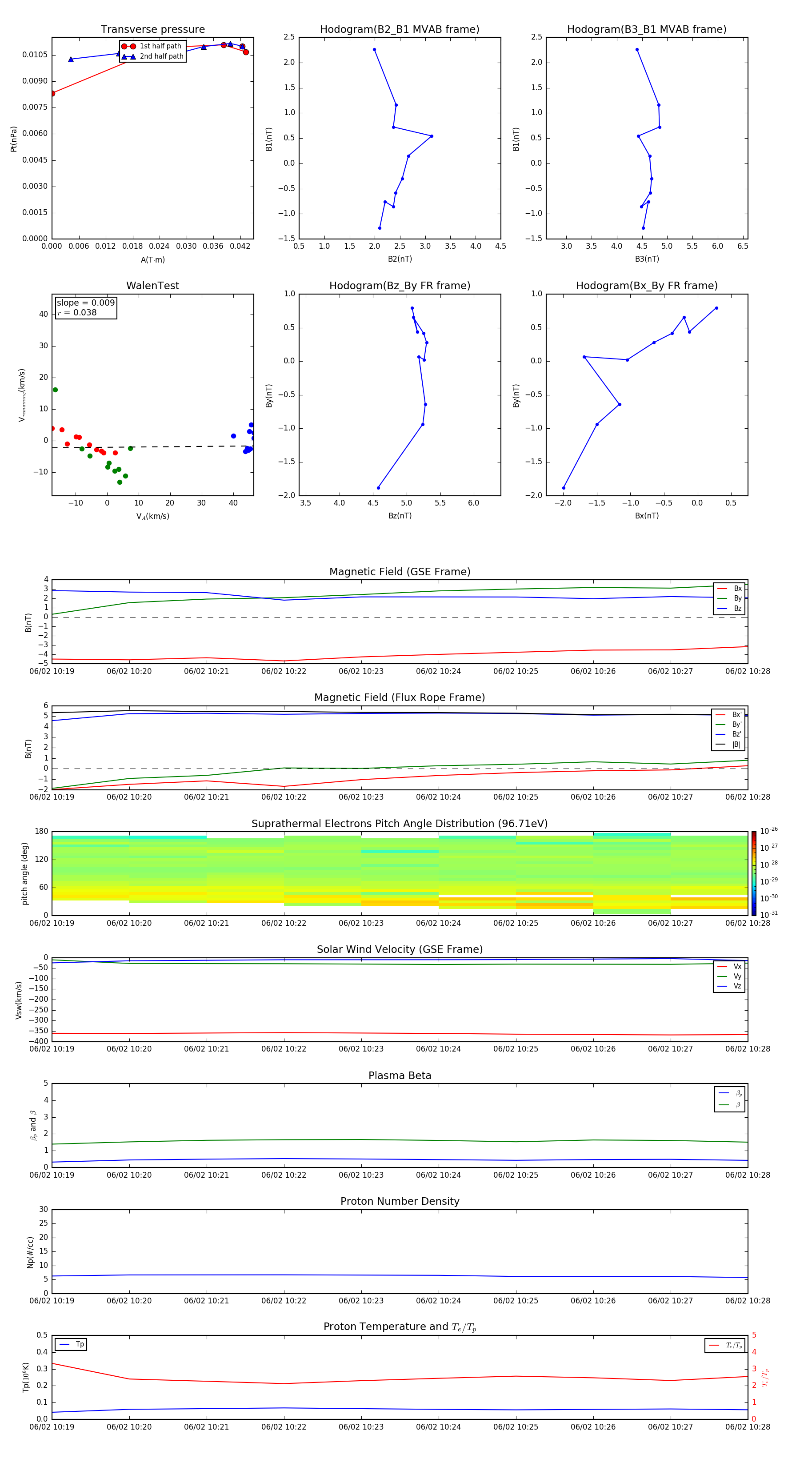Click the 'VA(km/s)' x-axis label of WalenTest
Screen dimensions: 800x1466
pos(152,516)
